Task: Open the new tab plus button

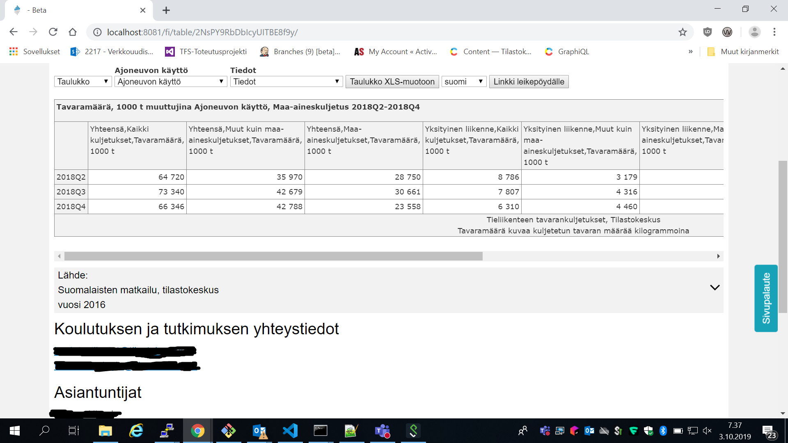Action: (x=166, y=10)
